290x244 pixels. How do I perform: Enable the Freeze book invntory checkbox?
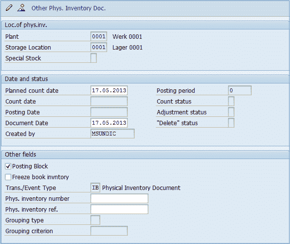tap(8, 177)
